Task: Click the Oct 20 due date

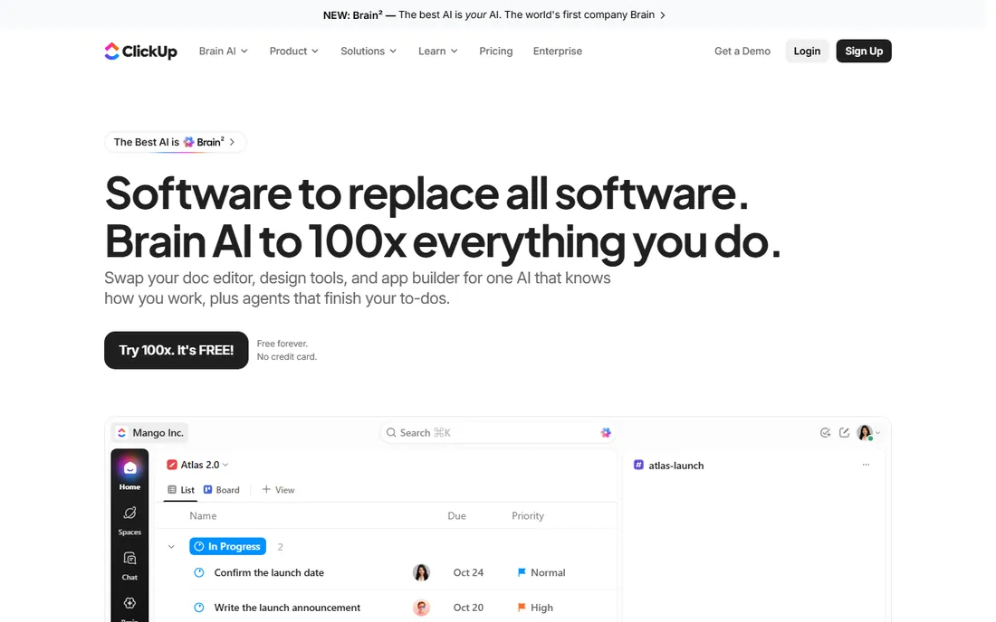Action: point(468,608)
